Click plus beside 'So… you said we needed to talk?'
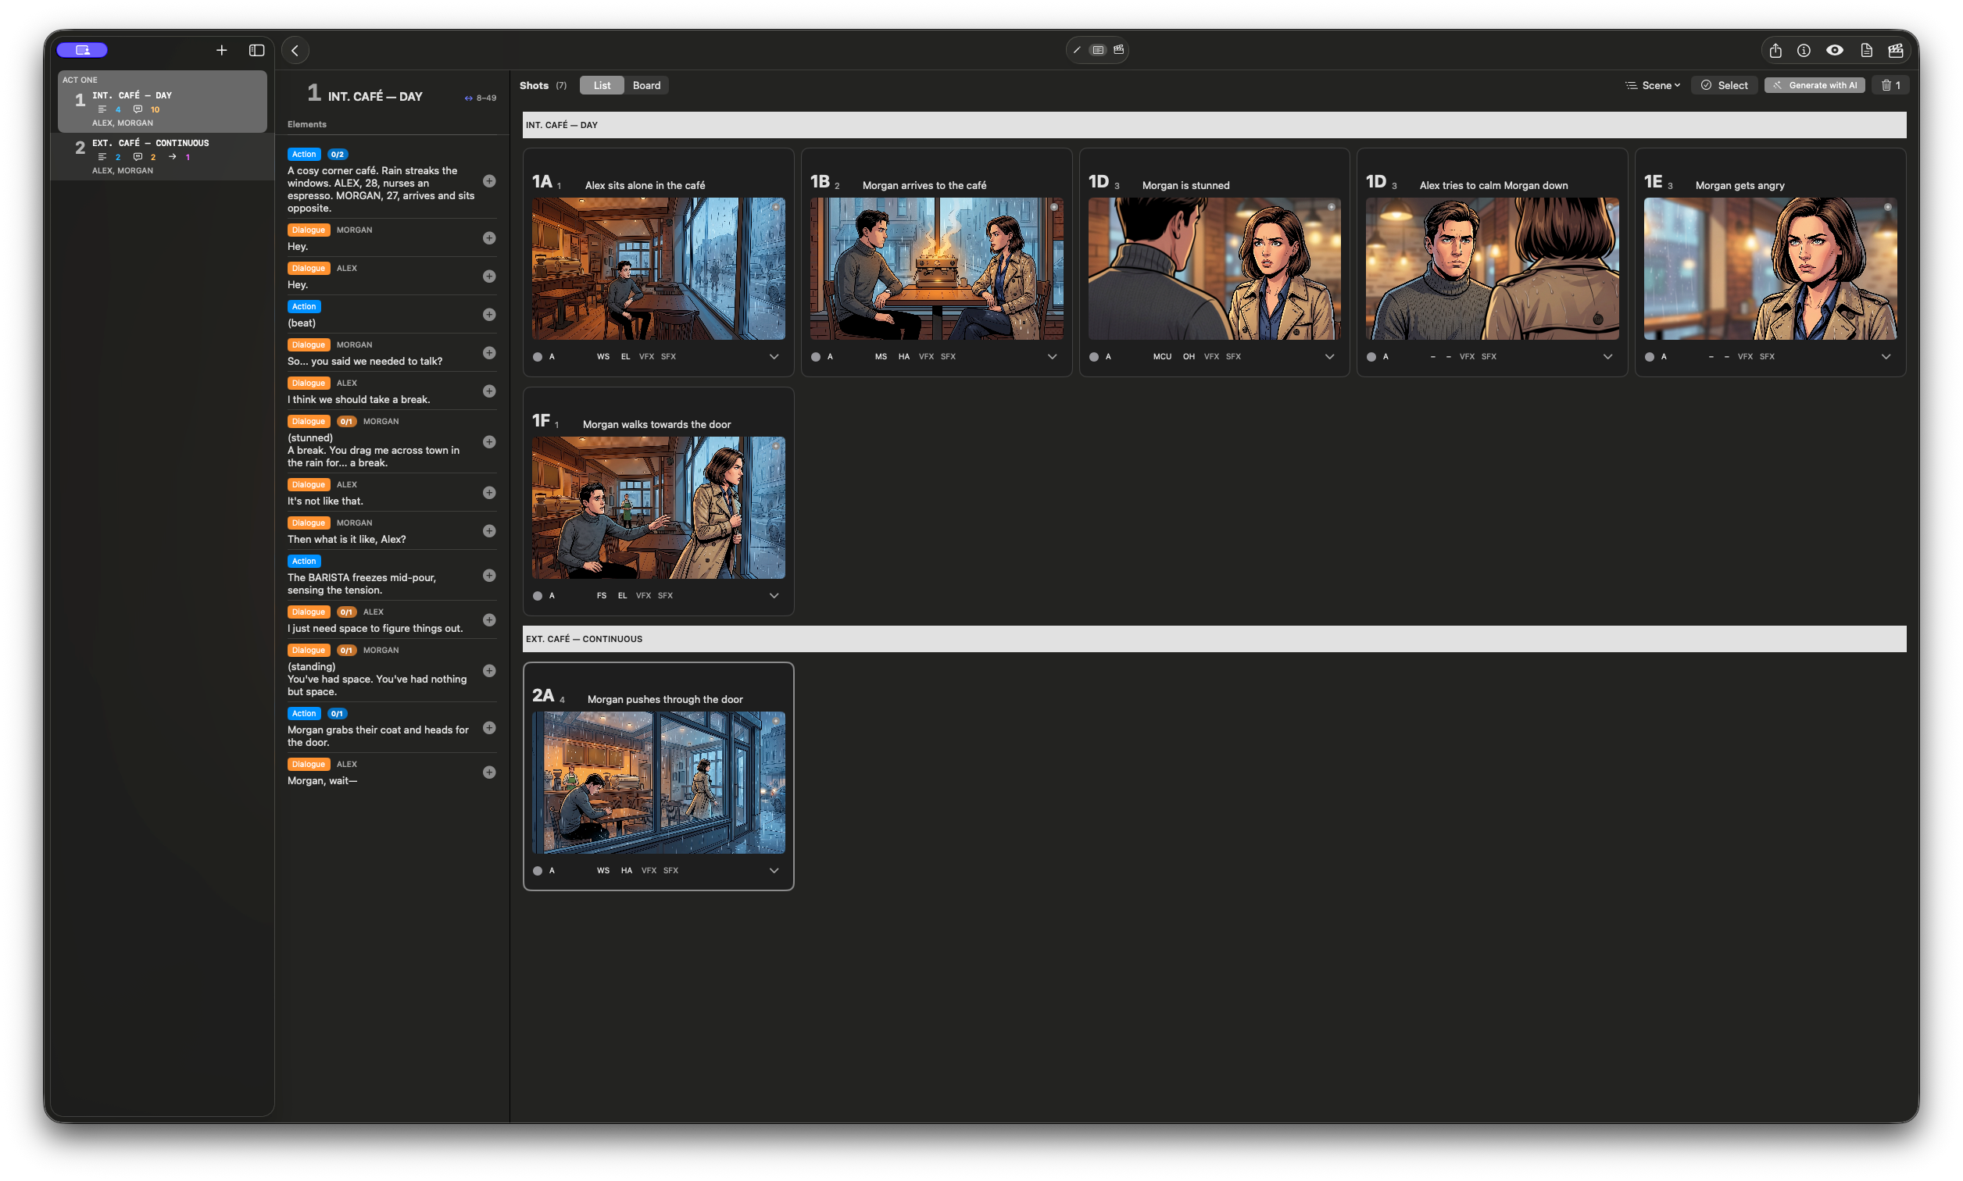Viewport: 1963px width, 1181px height. point(489,352)
